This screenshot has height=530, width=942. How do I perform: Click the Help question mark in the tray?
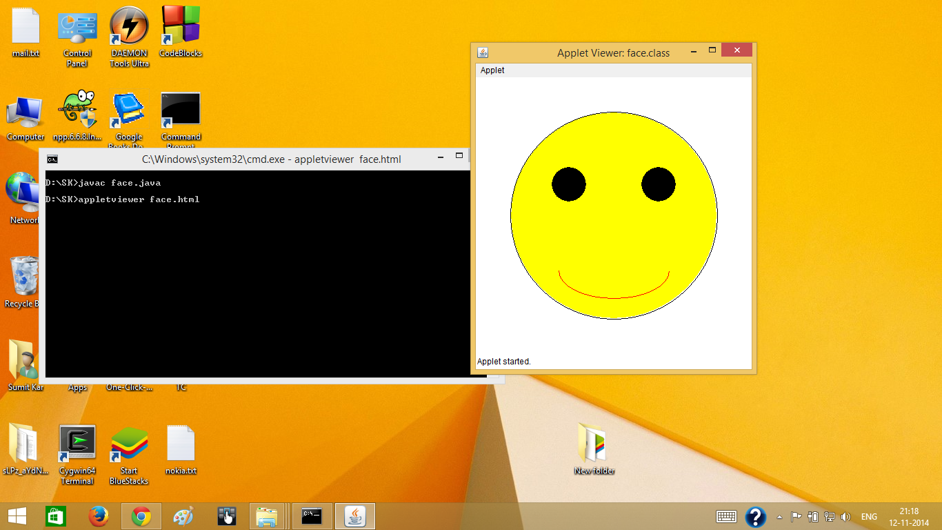click(755, 516)
